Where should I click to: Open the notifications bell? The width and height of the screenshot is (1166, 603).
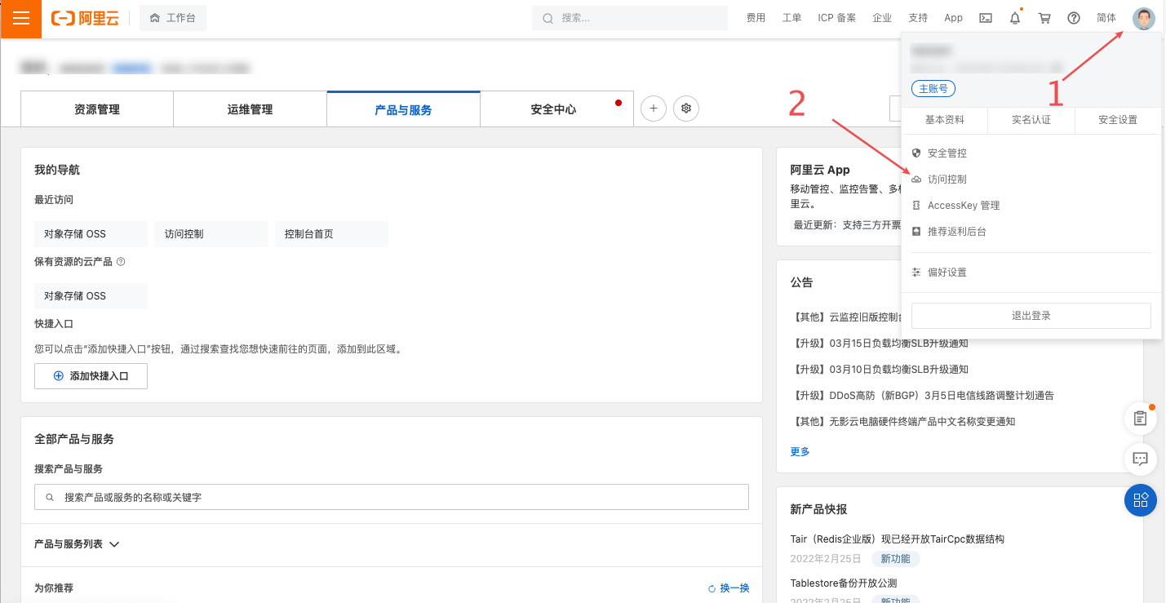(1014, 17)
